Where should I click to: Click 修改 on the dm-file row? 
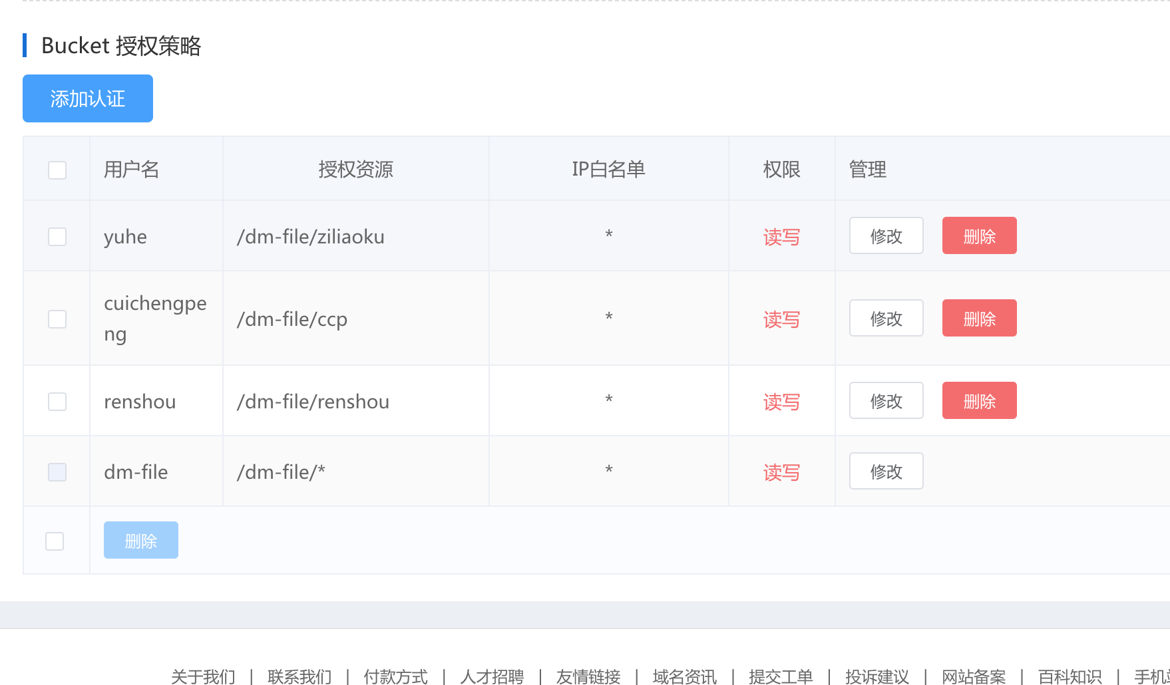pyautogui.click(x=886, y=472)
